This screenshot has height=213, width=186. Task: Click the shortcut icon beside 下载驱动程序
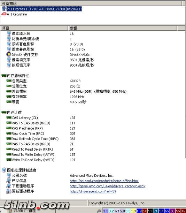[x=9, y=186]
